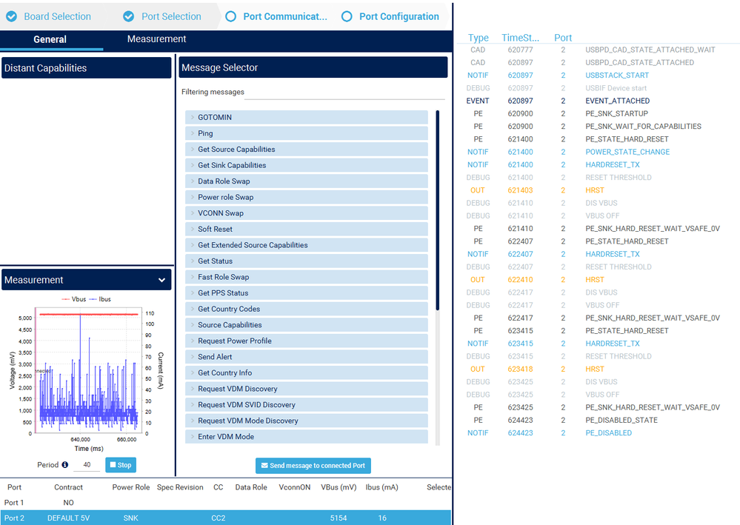Expand the GOTOMIN message entry
This screenshot has height=525, width=740.
pos(306,117)
